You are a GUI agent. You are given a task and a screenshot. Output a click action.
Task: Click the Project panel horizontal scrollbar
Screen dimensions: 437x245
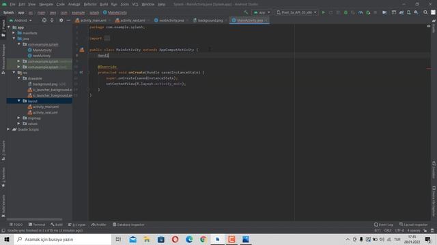coord(34,219)
